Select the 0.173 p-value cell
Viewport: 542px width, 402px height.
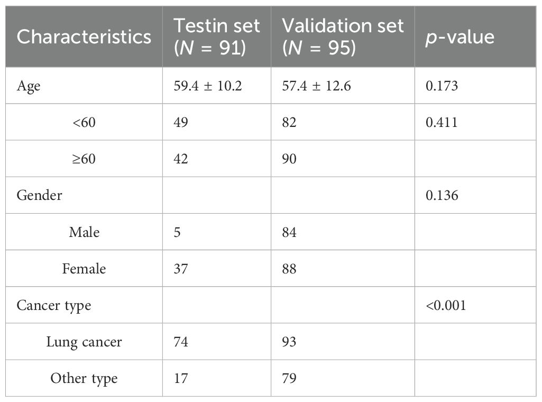point(442,86)
